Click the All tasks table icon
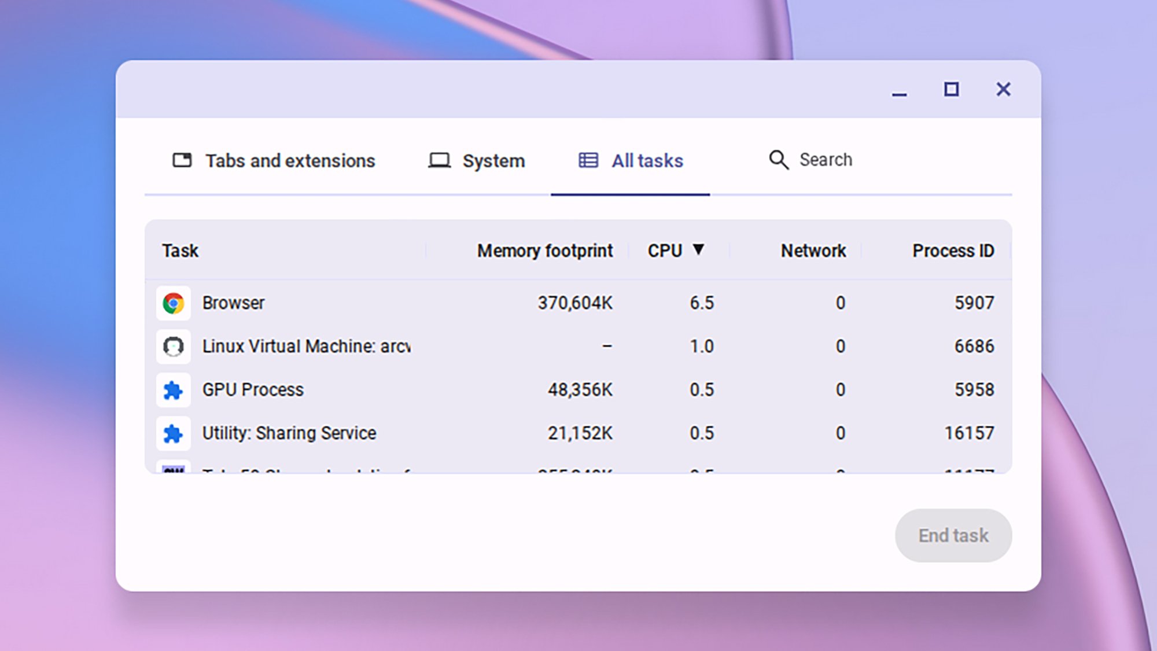 point(588,160)
